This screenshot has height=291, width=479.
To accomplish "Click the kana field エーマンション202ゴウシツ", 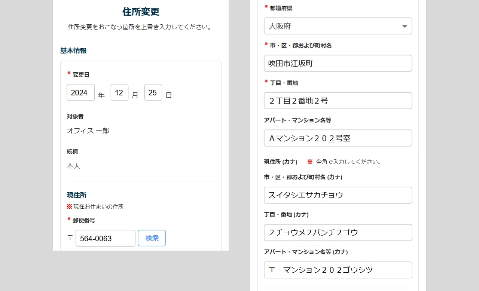I will coord(338,270).
